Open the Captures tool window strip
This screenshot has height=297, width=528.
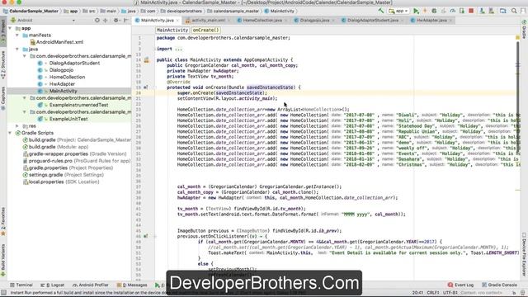[3, 98]
